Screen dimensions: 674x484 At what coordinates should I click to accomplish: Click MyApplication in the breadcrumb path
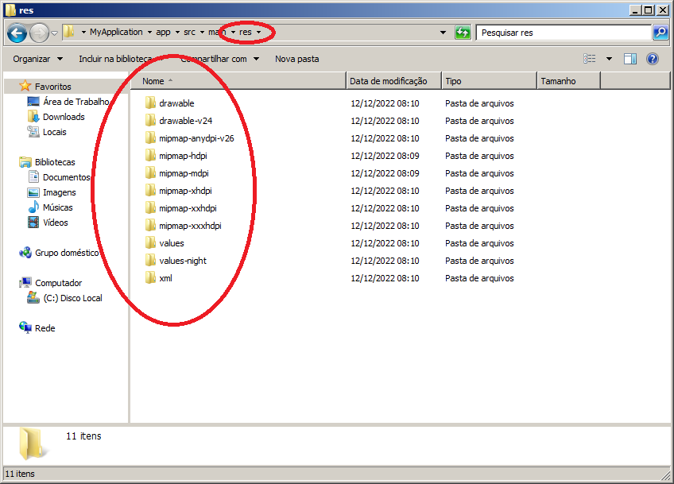point(116,33)
